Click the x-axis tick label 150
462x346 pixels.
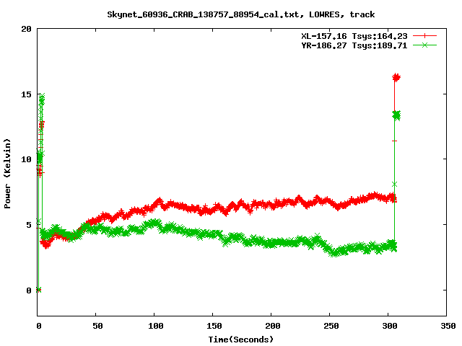pos(214,326)
